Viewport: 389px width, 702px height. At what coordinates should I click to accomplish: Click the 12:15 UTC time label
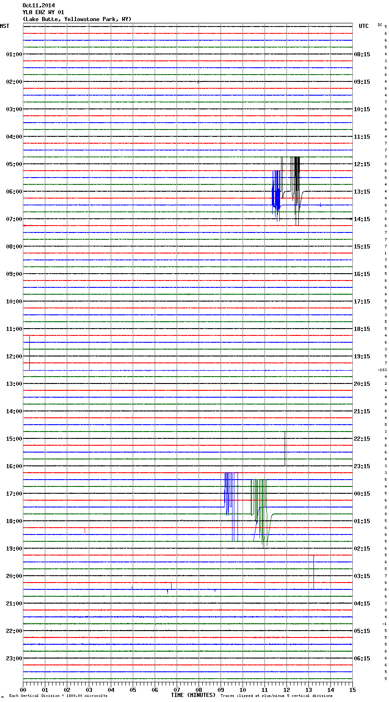point(362,164)
